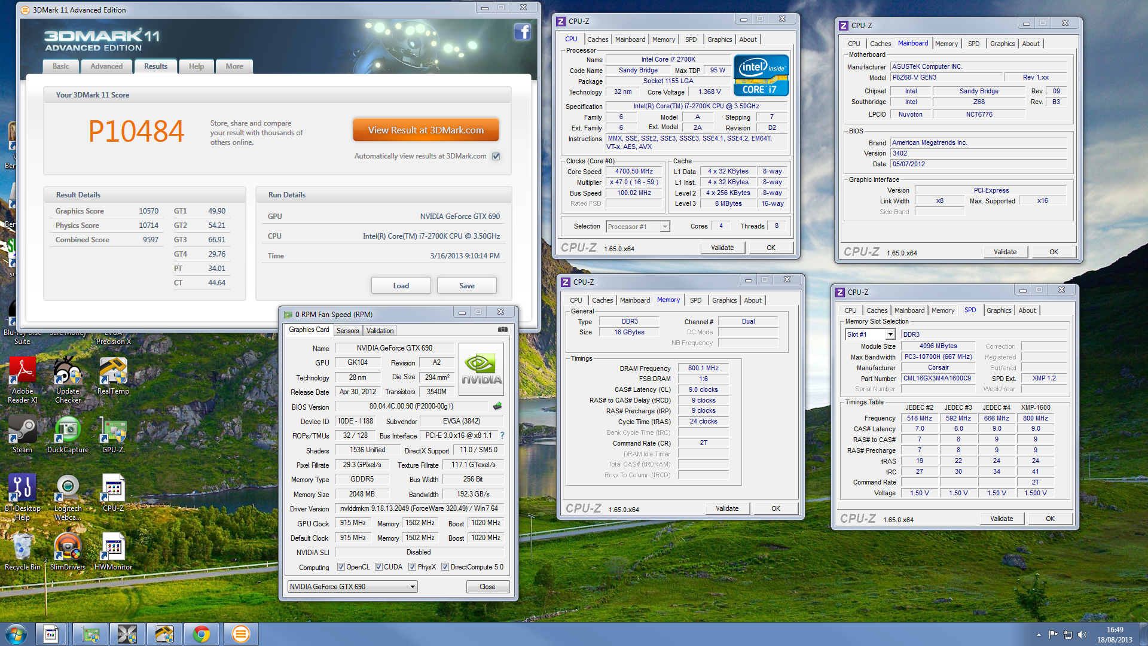Show hidden system tray icons

tap(1039, 635)
